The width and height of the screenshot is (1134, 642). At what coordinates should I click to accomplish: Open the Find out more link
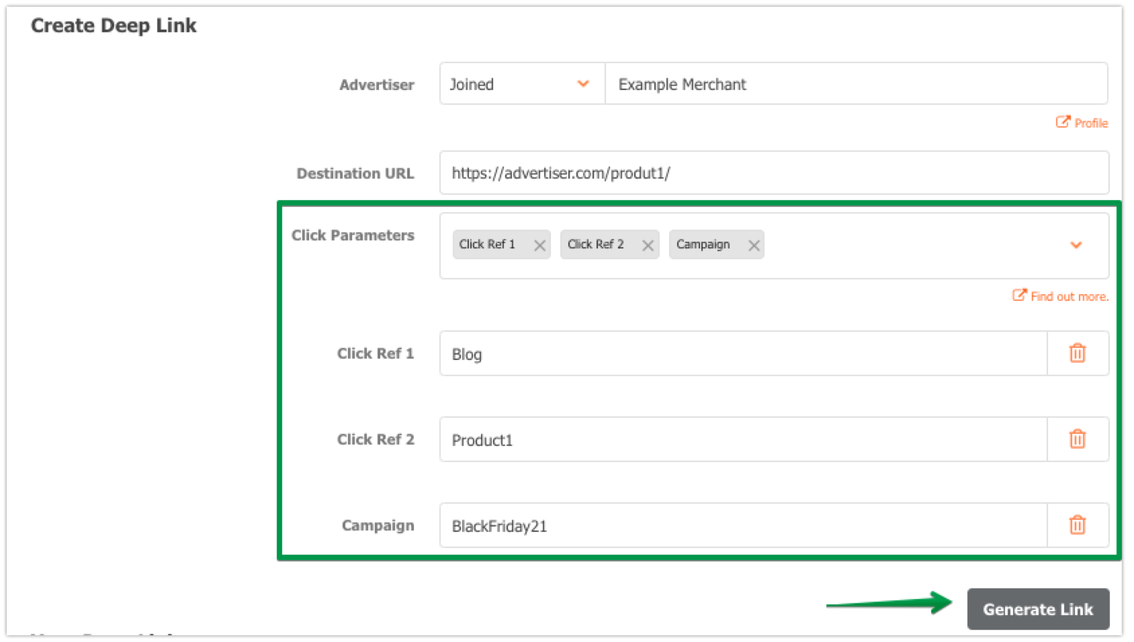(x=1061, y=296)
